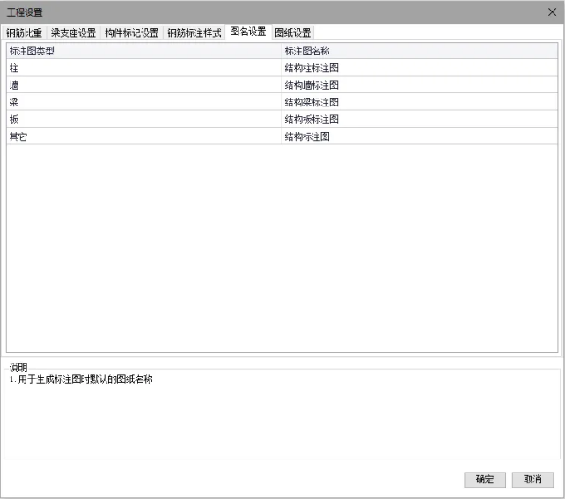
Task: Edit the 结构墙标注图 name cell
Action: coord(419,85)
